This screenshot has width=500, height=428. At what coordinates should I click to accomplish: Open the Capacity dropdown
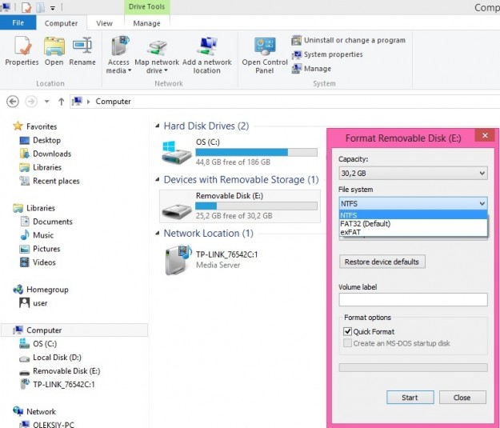pos(412,173)
